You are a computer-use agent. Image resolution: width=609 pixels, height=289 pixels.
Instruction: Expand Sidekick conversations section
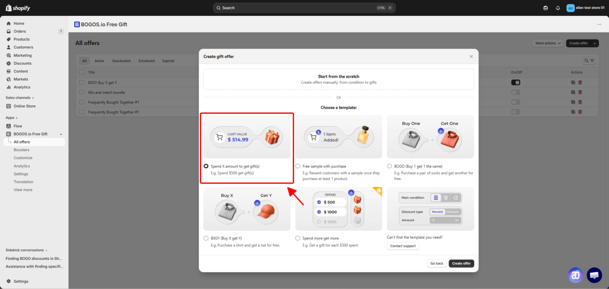pos(26,250)
